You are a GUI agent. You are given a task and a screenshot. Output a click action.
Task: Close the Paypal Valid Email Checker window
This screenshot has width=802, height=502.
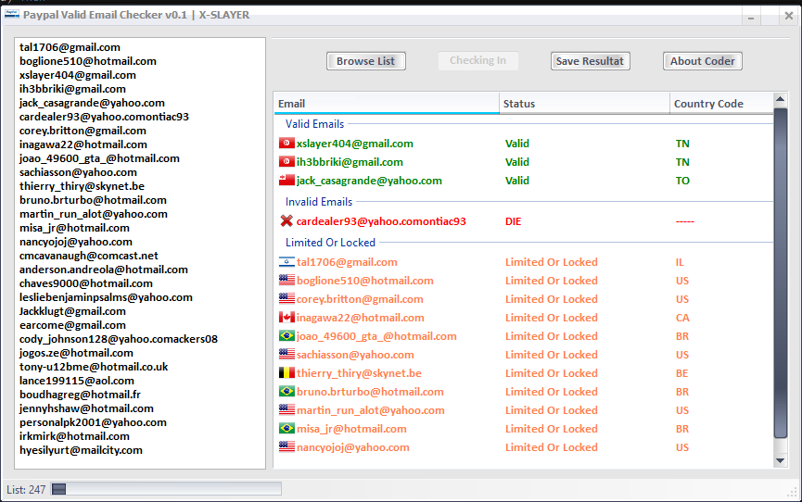[789, 17]
